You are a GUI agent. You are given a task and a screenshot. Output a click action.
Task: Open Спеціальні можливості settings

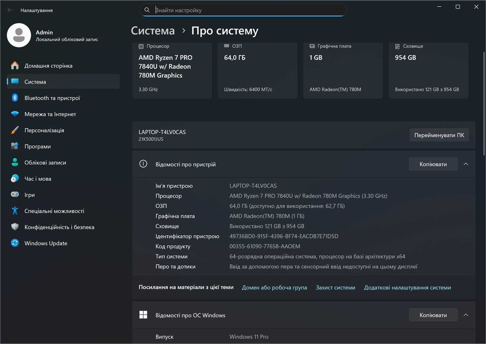63,211
